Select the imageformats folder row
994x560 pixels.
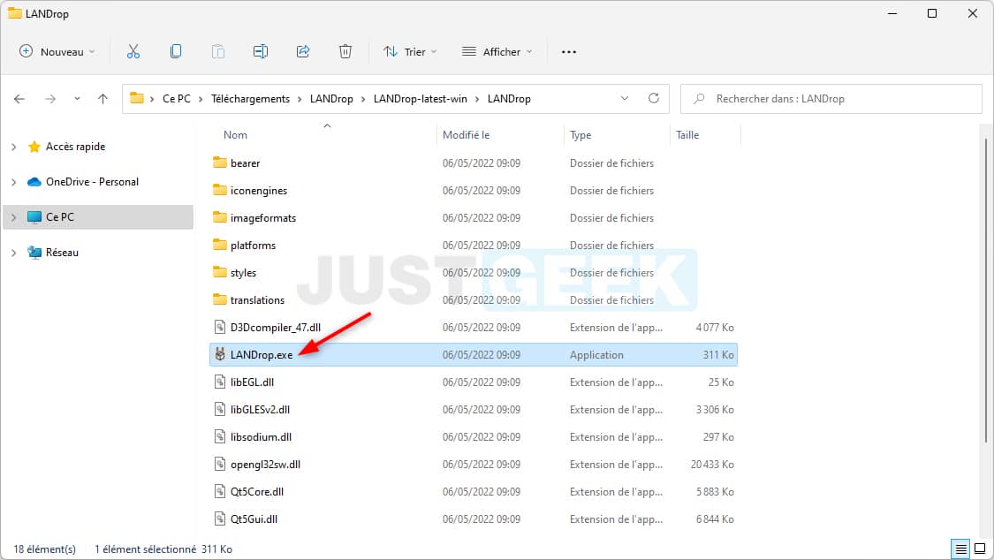(x=473, y=218)
